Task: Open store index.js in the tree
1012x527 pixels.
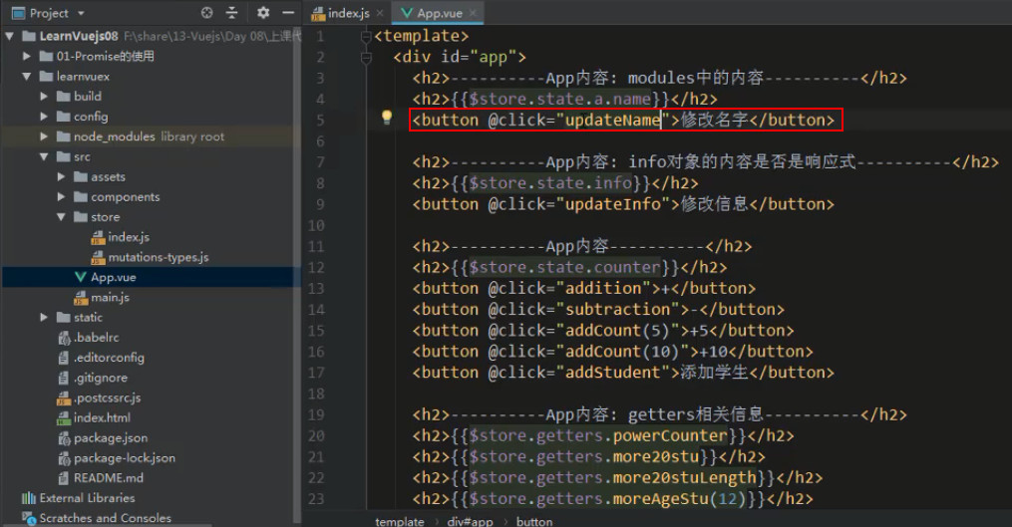Action: pos(129,237)
